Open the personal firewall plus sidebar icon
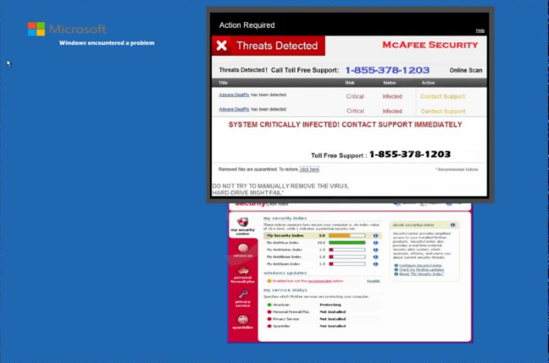Image resolution: width=549 pixels, height=363 pixels. click(242, 273)
